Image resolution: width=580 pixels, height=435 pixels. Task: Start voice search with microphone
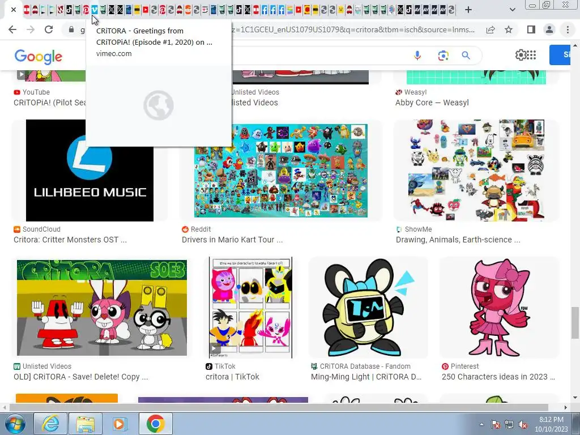tap(417, 56)
